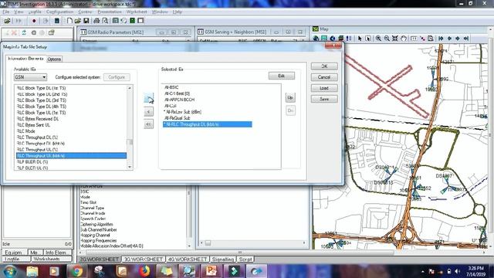
Task: Open Google Chrome from the taskbar
Action: tap(76, 271)
